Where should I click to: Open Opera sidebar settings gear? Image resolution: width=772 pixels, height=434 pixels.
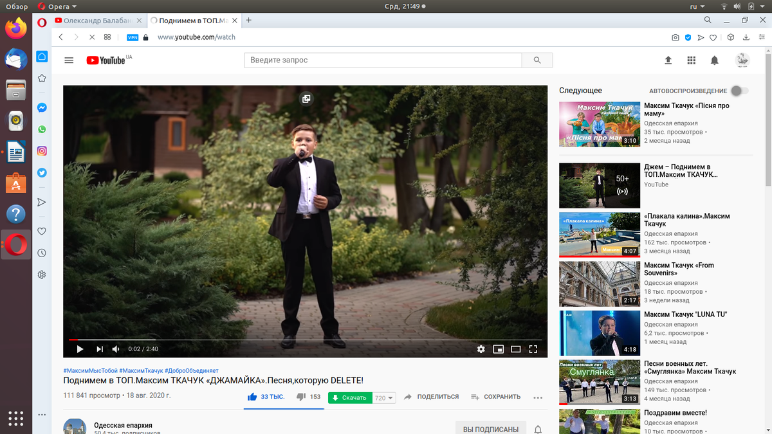[42, 275]
